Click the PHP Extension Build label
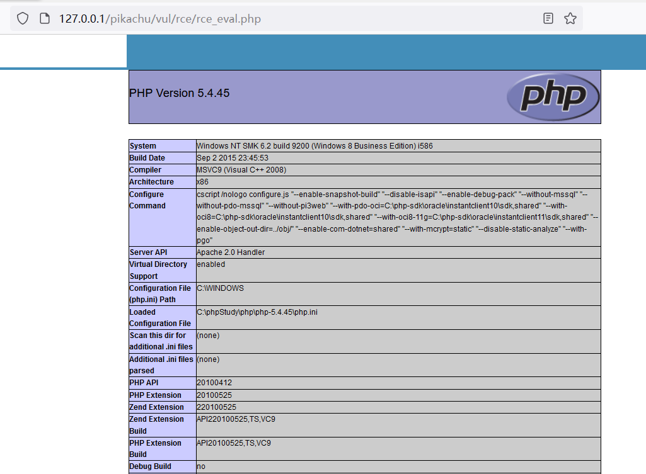646x474 pixels. 155,448
